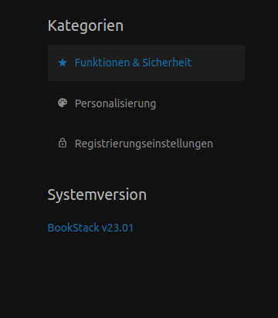The width and height of the screenshot is (278, 318).
Task: Click the padlock icon beside Registrierungseinstellungen
Action: tap(63, 143)
